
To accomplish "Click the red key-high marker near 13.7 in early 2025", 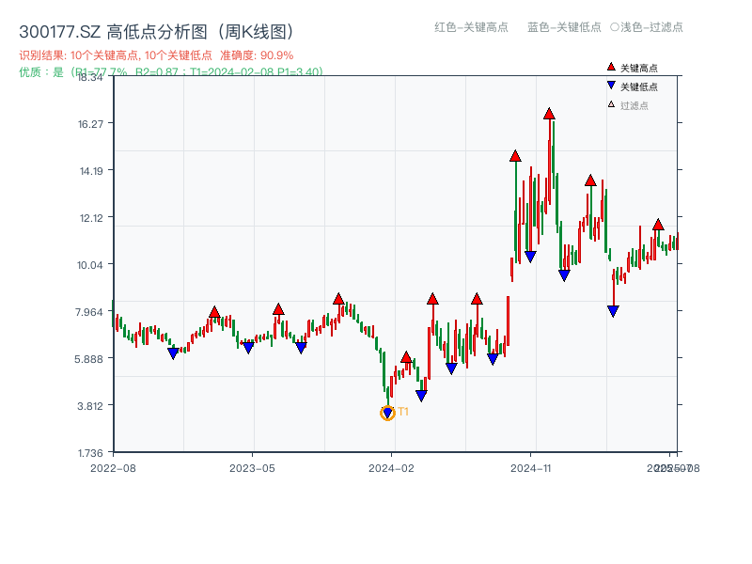I will click(590, 180).
